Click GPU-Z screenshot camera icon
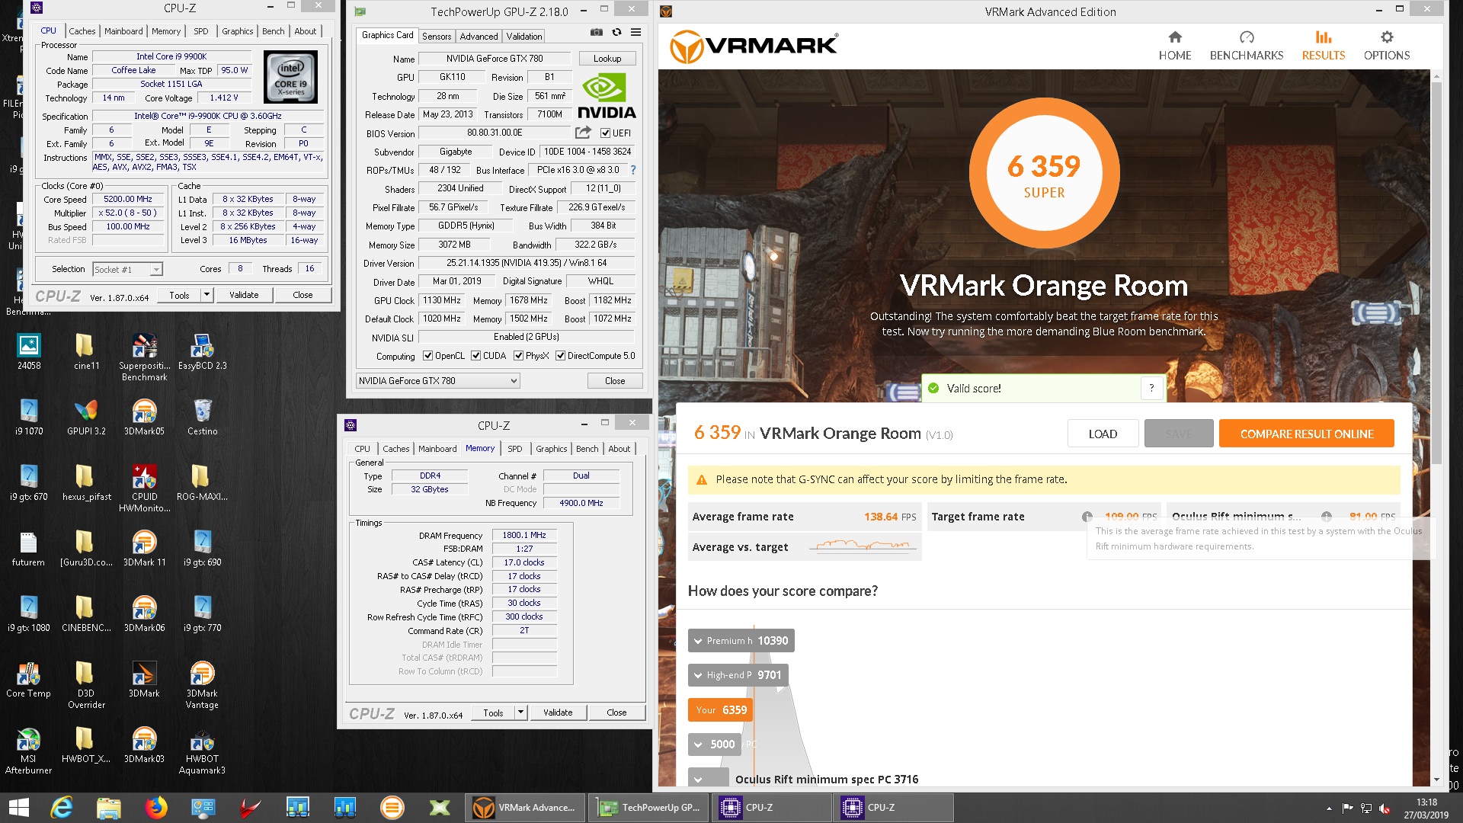Screen dimensions: 1463x823 point(597,33)
